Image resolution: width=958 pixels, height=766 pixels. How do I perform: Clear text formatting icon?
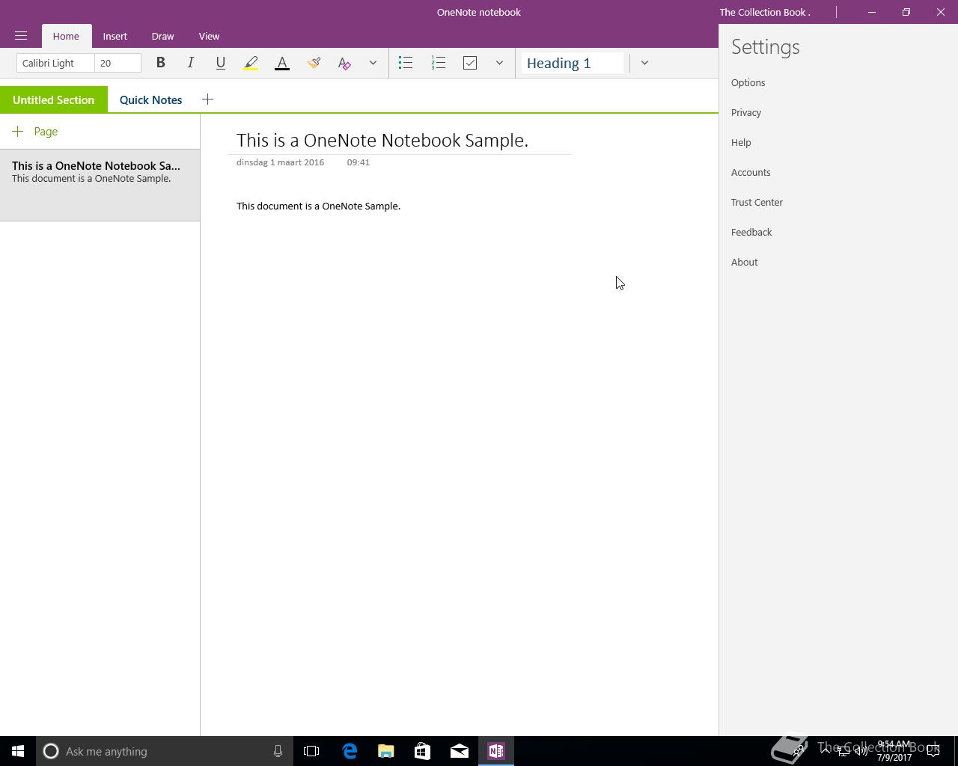point(344,63)
